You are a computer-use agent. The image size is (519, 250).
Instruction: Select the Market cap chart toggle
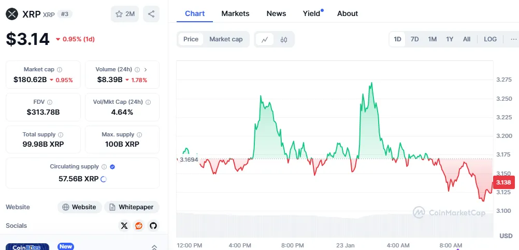pyautogui.click(x=226, y=39)
